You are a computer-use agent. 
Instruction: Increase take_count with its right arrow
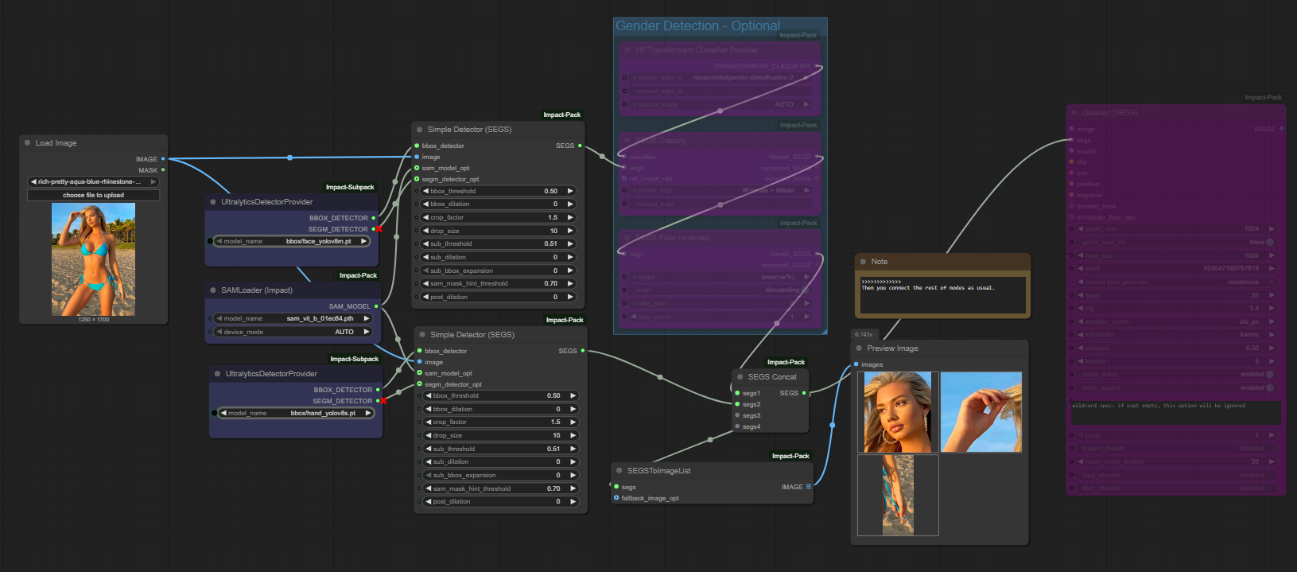806,317
